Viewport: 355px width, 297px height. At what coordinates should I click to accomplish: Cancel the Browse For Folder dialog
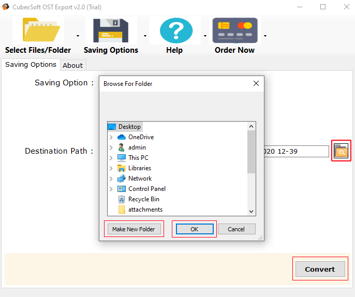click(236, 229)
